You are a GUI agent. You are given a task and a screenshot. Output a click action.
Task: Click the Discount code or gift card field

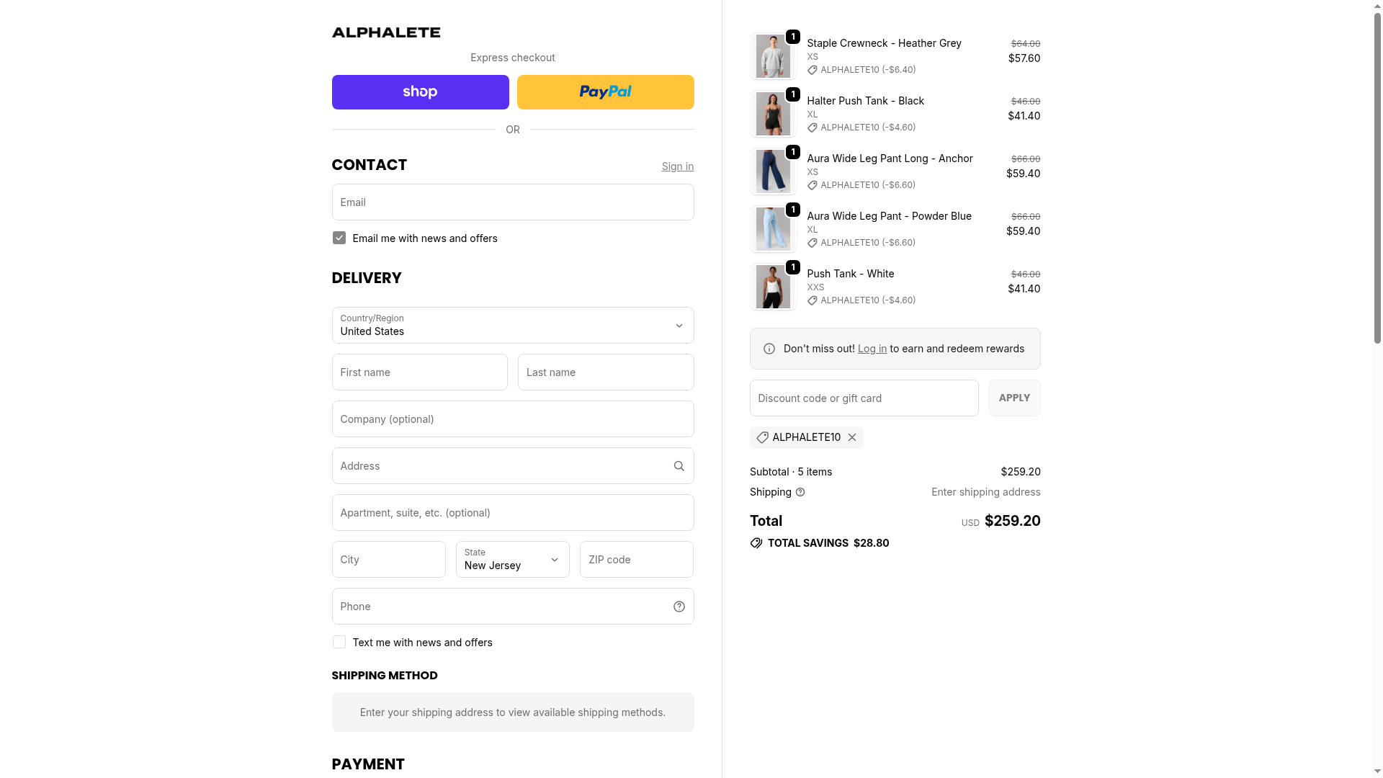coord(864,398)
